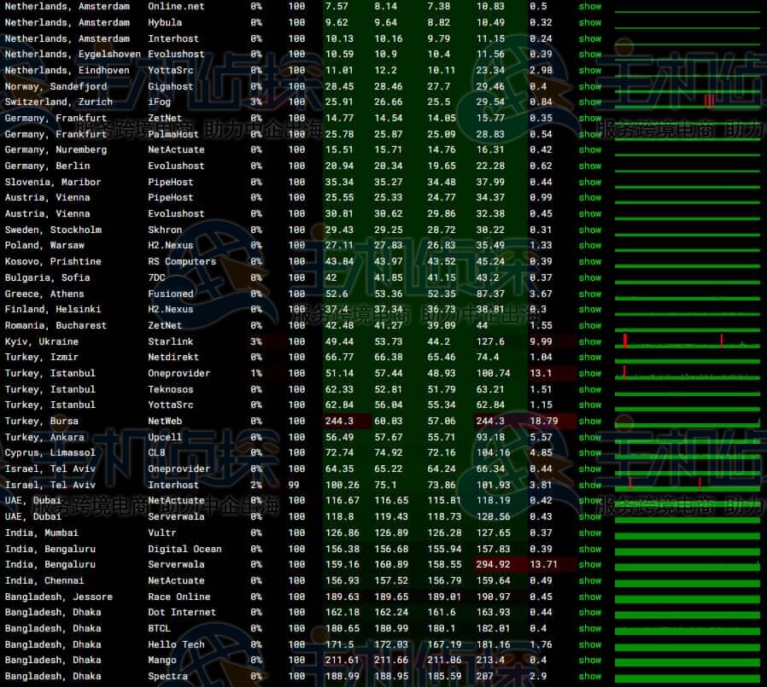The image size is (767, 687).
Task: Click latency graph for Bengaluru Serverwala
Action: 688,565
